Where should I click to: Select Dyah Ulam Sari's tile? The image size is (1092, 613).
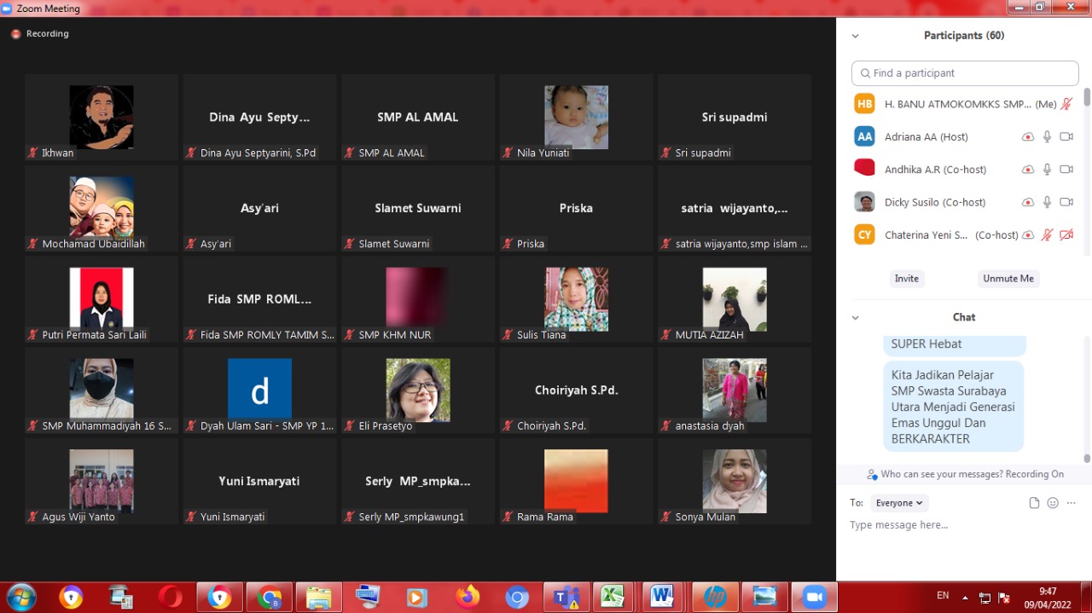(x=259, y=390)
